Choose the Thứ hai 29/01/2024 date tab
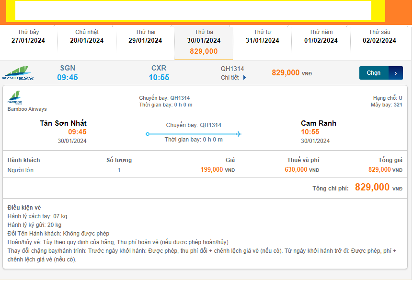Viewport: 413px width, 284px height. [145, 36]
